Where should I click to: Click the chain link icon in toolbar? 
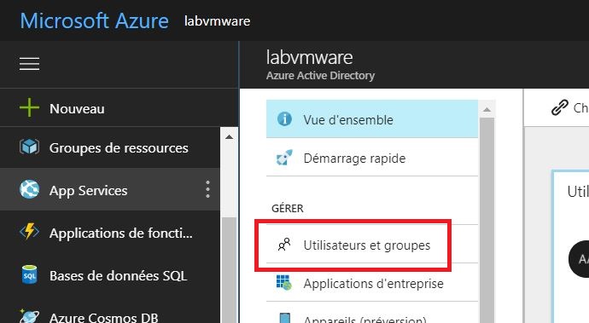pyautogui.click(x=559, y=107)
